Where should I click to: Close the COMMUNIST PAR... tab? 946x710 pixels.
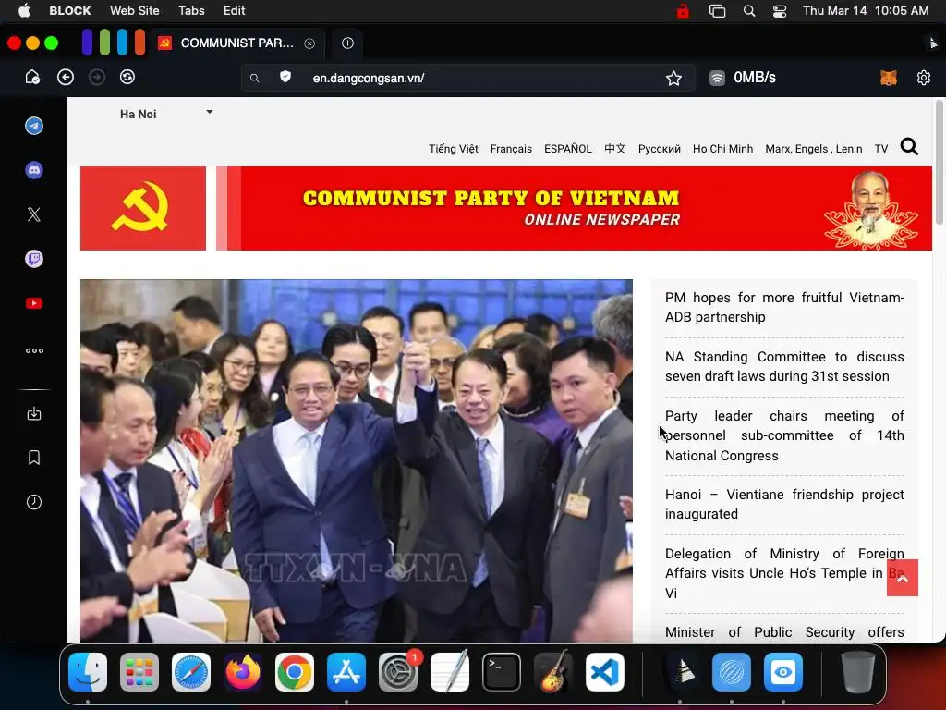(309, 43)
